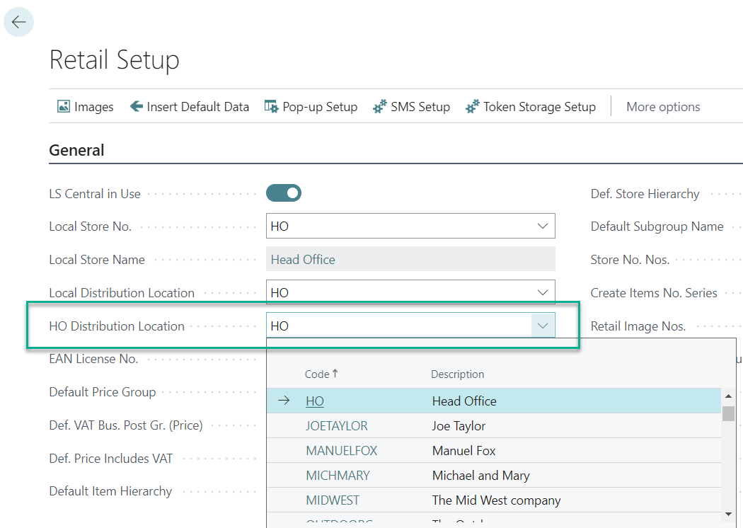The image size is (743, 528).
Task: Click the Images picture icon
Action: [x=64, y=107]
